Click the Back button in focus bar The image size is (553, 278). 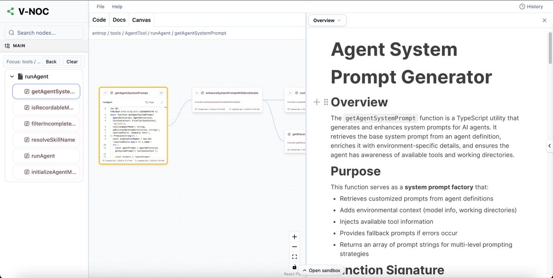click(51, 62)
